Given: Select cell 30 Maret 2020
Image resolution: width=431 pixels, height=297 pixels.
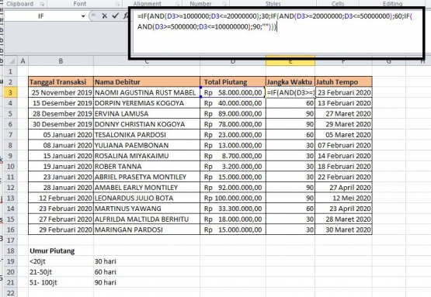Looking at the screenshot, I should [343, 230].
